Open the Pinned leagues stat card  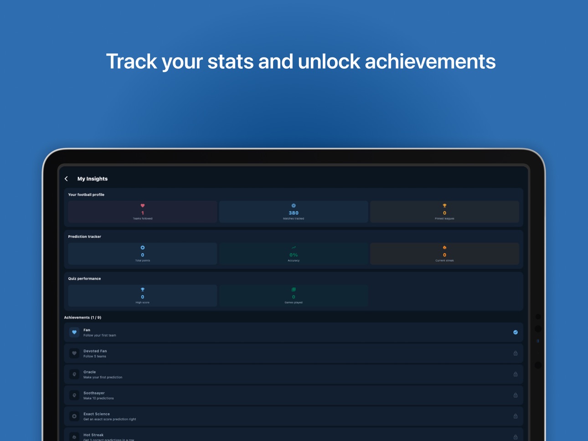pos(444,212)
